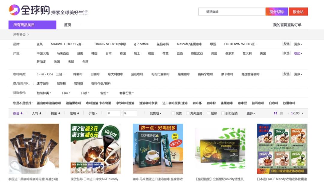324x182 pixels.
Task: Click the 全球购 logo icon
Action: click(14, 10)
